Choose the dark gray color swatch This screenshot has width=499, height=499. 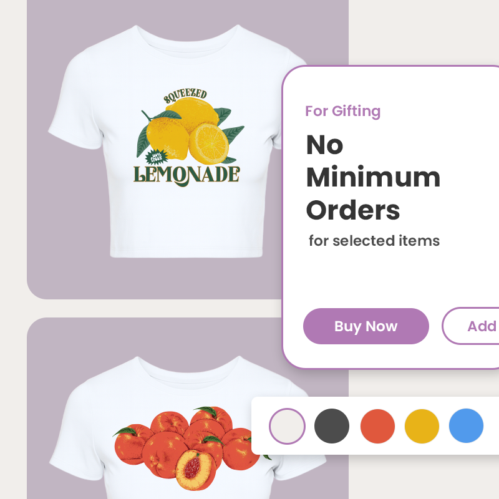(x=332, y=426)
